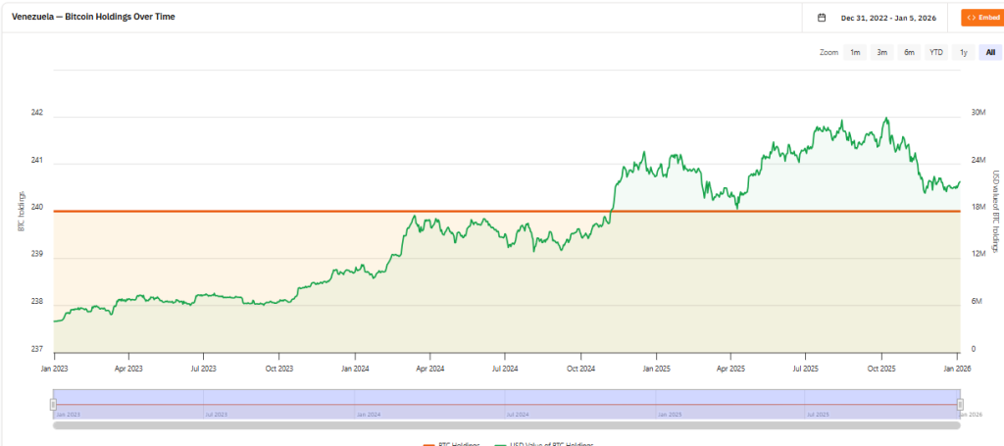The width and height of the screenshot is (1004, 446).
Task: Click the left navigator range handle
Action: pos(54,405)
